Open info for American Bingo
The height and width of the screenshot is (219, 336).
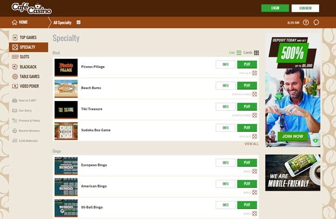point(225,184)
